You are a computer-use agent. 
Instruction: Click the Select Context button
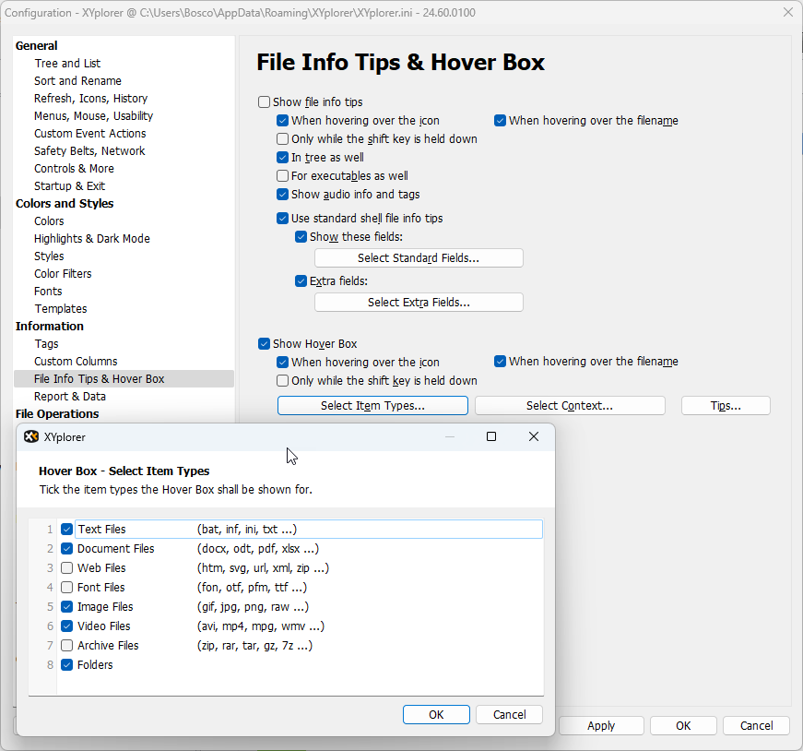569,406
